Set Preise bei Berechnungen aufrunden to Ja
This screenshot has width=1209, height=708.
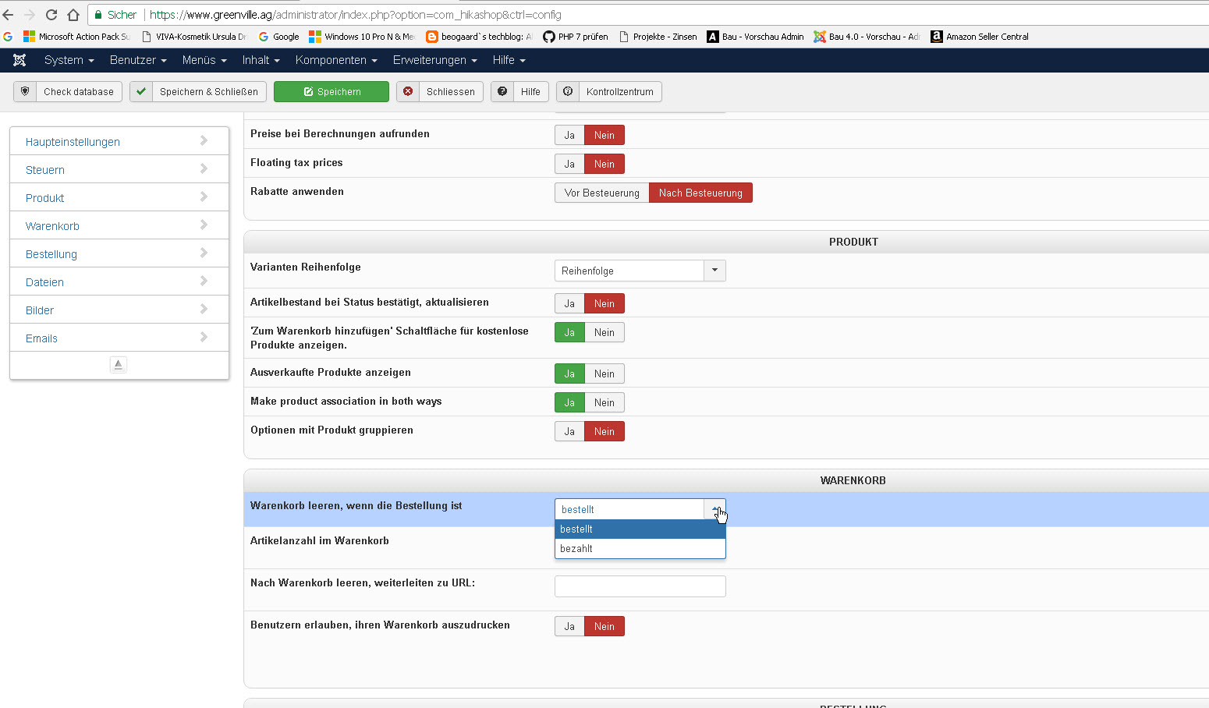coord(569,135)
